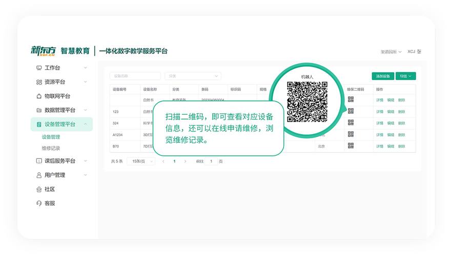The image size is (450, 256).
Task: Expand the 用户管理 menu chevron
Action: coord(85,175)
